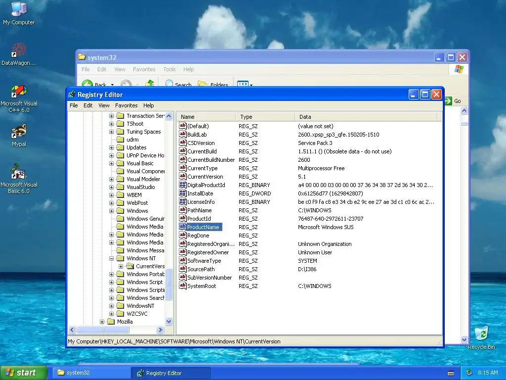The image size is (506, 380).
Task: Click the Back arrow in system32 window
Action: [x=87, y=84]
